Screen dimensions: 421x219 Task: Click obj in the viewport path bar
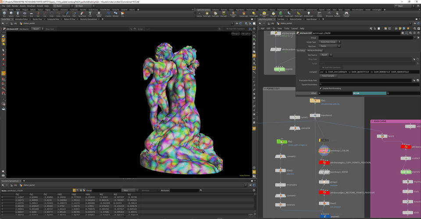[15, 24]
